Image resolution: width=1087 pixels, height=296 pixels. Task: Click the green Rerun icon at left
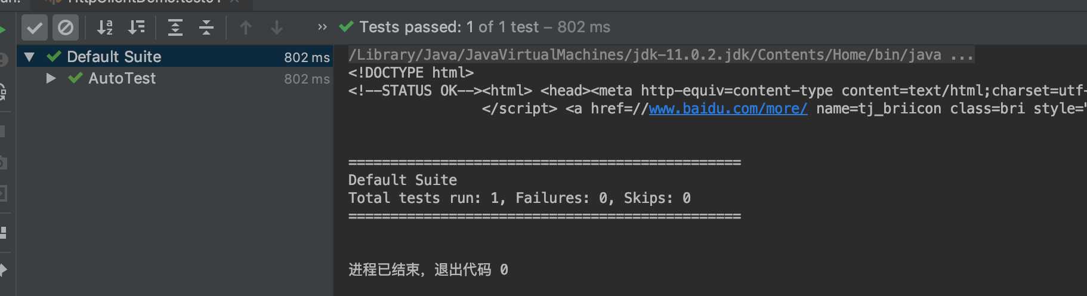[3, 29]
